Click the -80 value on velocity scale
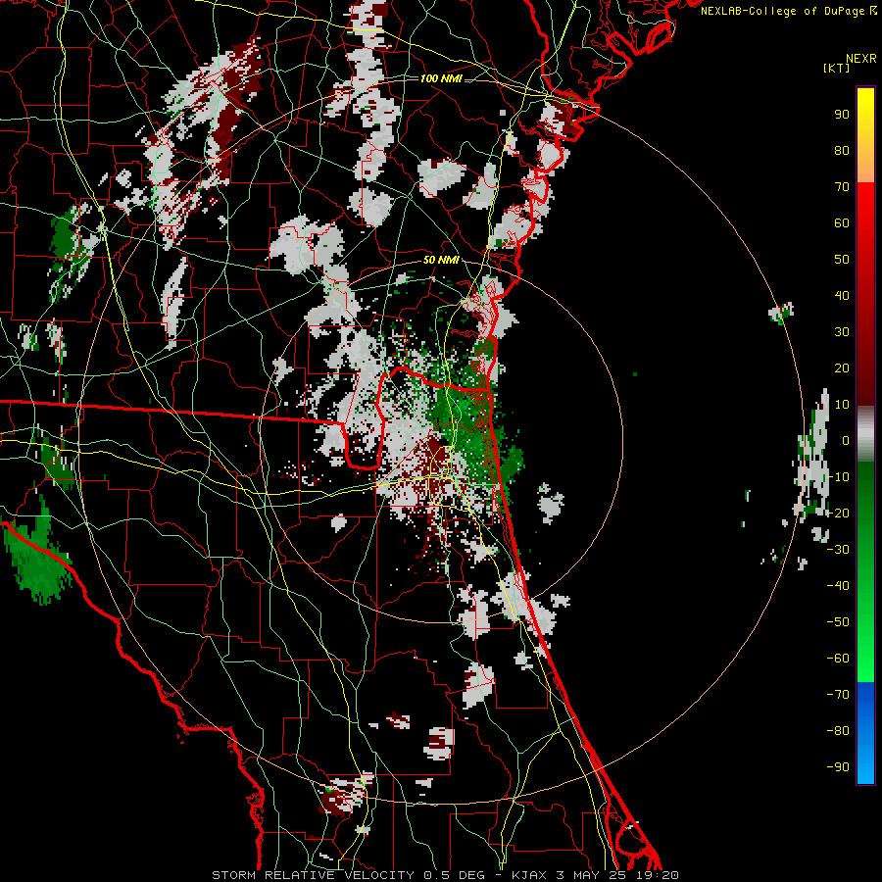Image resolution: width=882 pixels, height=882 pixels. (x=838, y=731)
